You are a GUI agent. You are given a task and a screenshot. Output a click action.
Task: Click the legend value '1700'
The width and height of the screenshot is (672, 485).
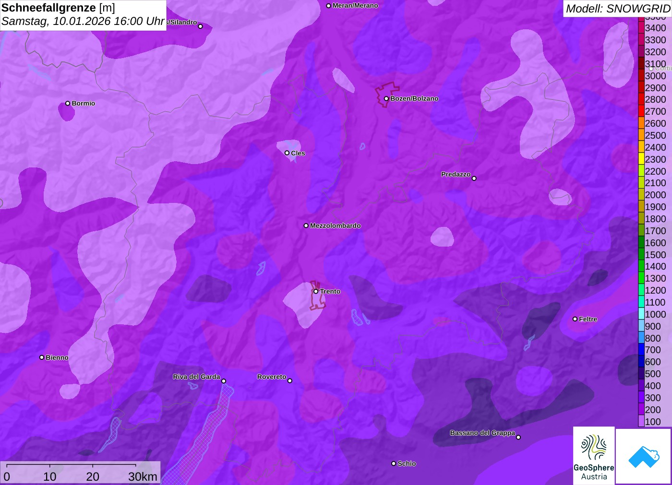(655, 231)
